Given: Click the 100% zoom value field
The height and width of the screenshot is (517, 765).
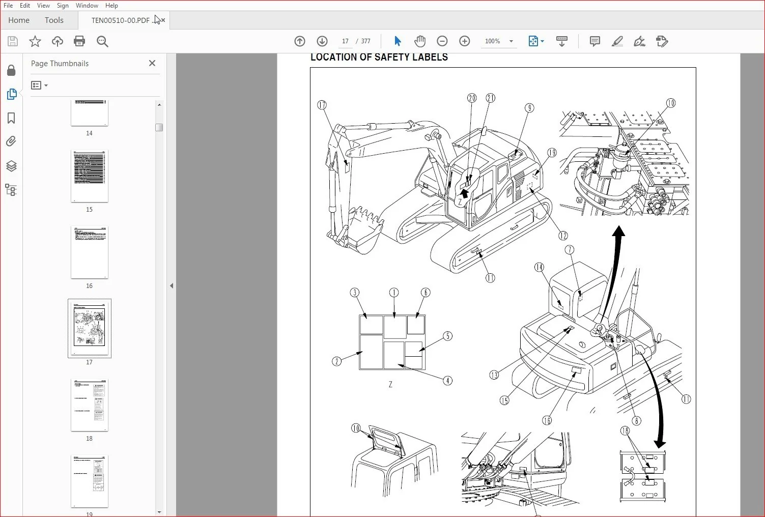Looking at the screenshot, I should 493,41.
